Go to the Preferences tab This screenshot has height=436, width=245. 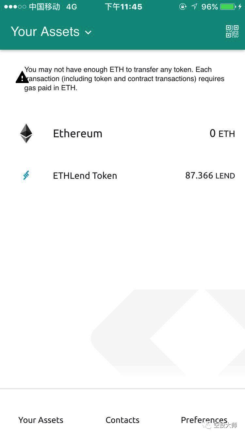(204, 420)
